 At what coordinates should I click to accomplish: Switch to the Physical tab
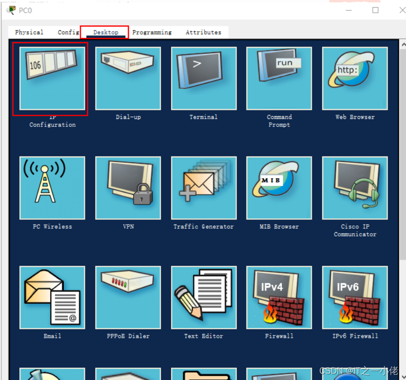(x=29, y=32)
